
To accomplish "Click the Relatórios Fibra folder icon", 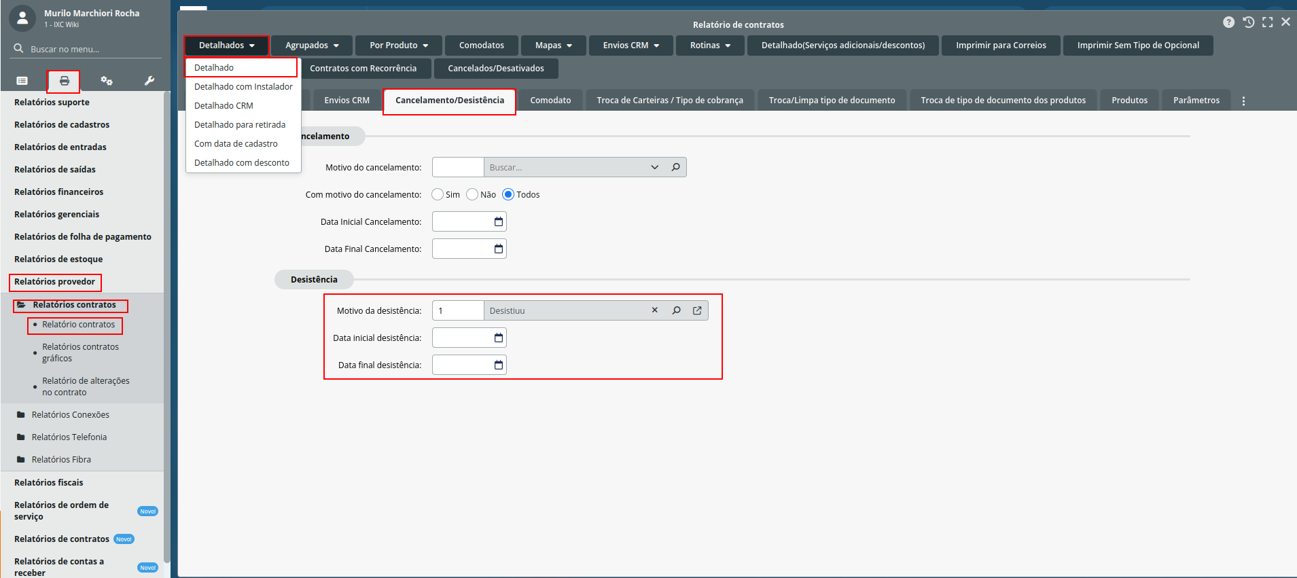I will click(x=21, y=459).
